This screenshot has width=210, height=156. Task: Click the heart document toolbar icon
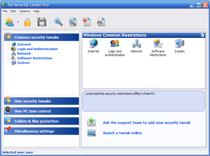pos(87,22)
